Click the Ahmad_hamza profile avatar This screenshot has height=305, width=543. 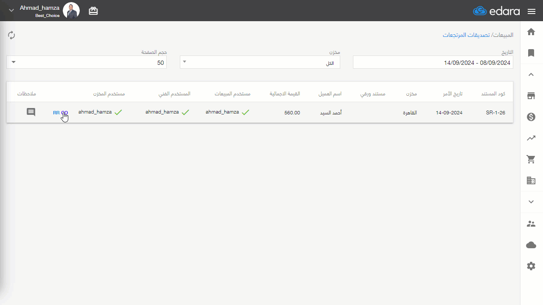(x=71, y=11)
